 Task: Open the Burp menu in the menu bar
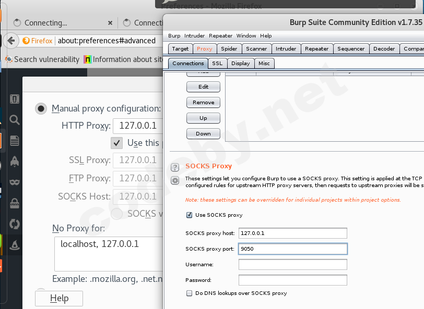tap(174, 36)
